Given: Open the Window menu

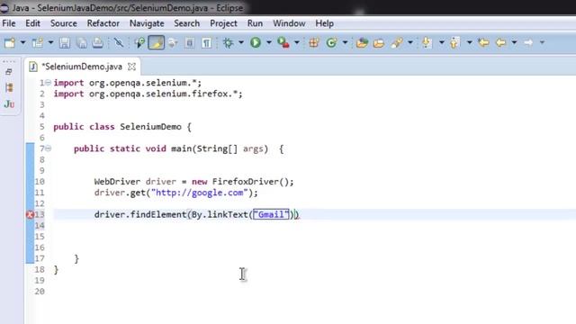Looking at the screenshot, I should (x=289, y=23).
